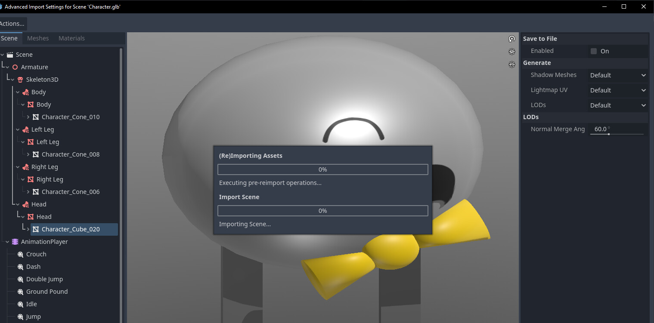Select the Idle label

31,304
